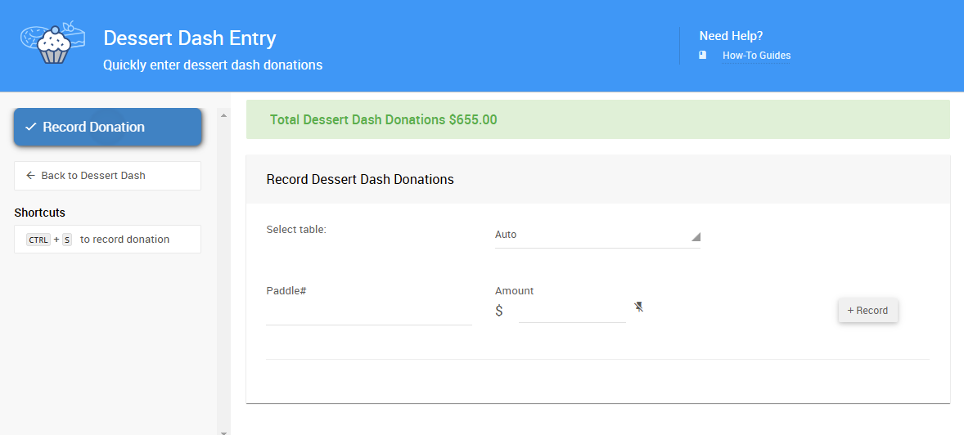This screenshot has width=964, height=435.
Task: Open the How-To Guides link
Action: tap(756, 56)
